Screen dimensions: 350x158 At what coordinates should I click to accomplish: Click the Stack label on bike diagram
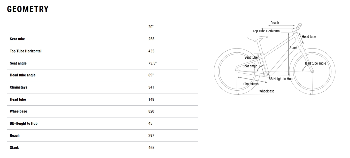(x=293, y=48)
